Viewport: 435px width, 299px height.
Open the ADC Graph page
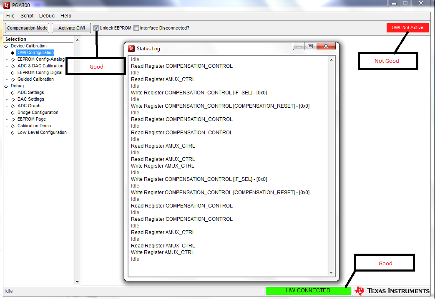click(29, 106)
